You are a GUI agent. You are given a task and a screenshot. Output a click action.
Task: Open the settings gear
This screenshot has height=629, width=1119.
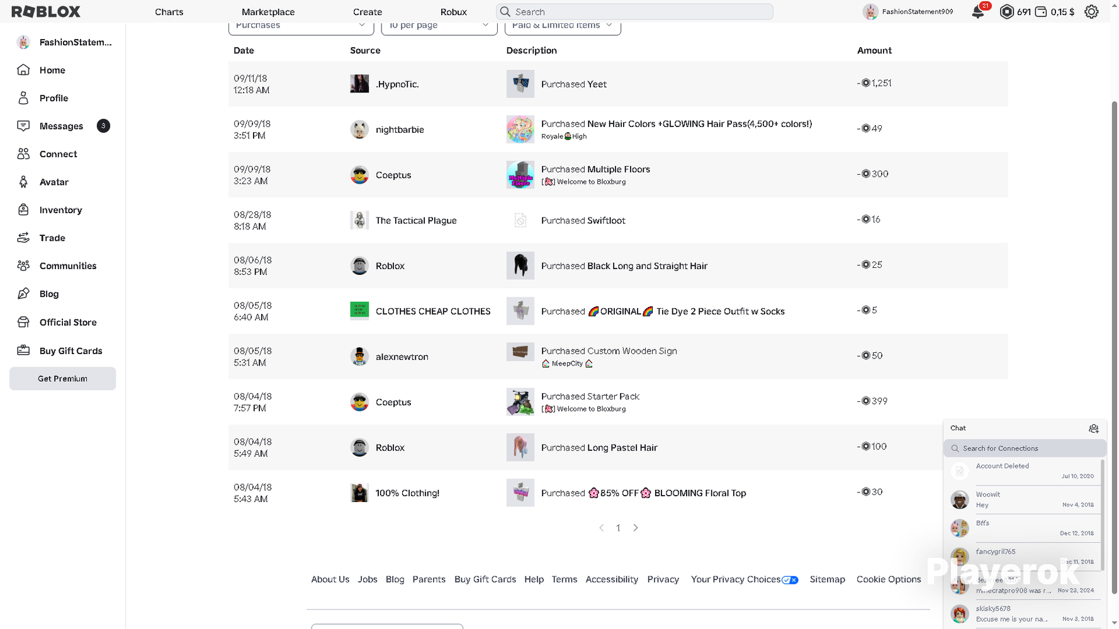(1091, 12)
